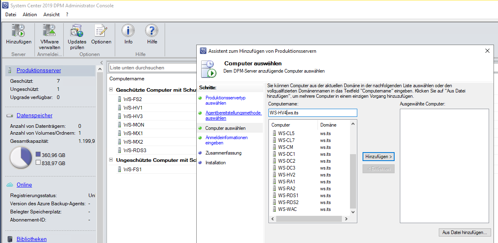
Task: Click the Computername column header in console
Action: [127, 79]
